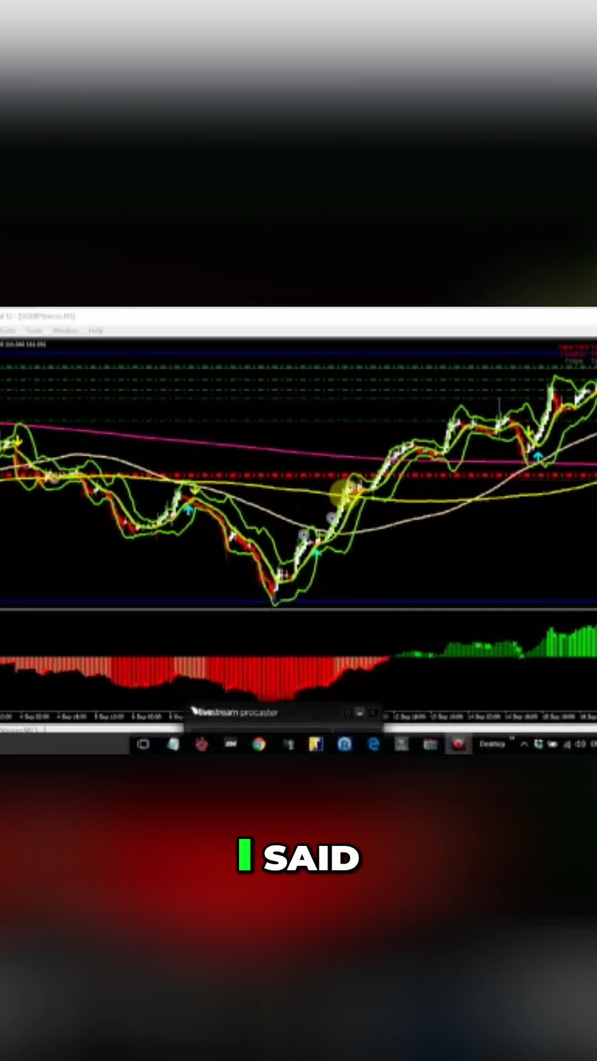
Task: Click the Livestream Procaster title bar
Action: pos(283,712)
